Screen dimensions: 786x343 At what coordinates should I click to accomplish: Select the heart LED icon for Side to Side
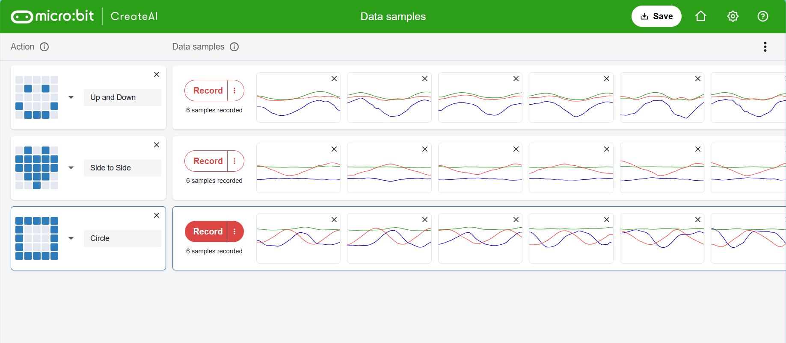click(x=37, y=168)
